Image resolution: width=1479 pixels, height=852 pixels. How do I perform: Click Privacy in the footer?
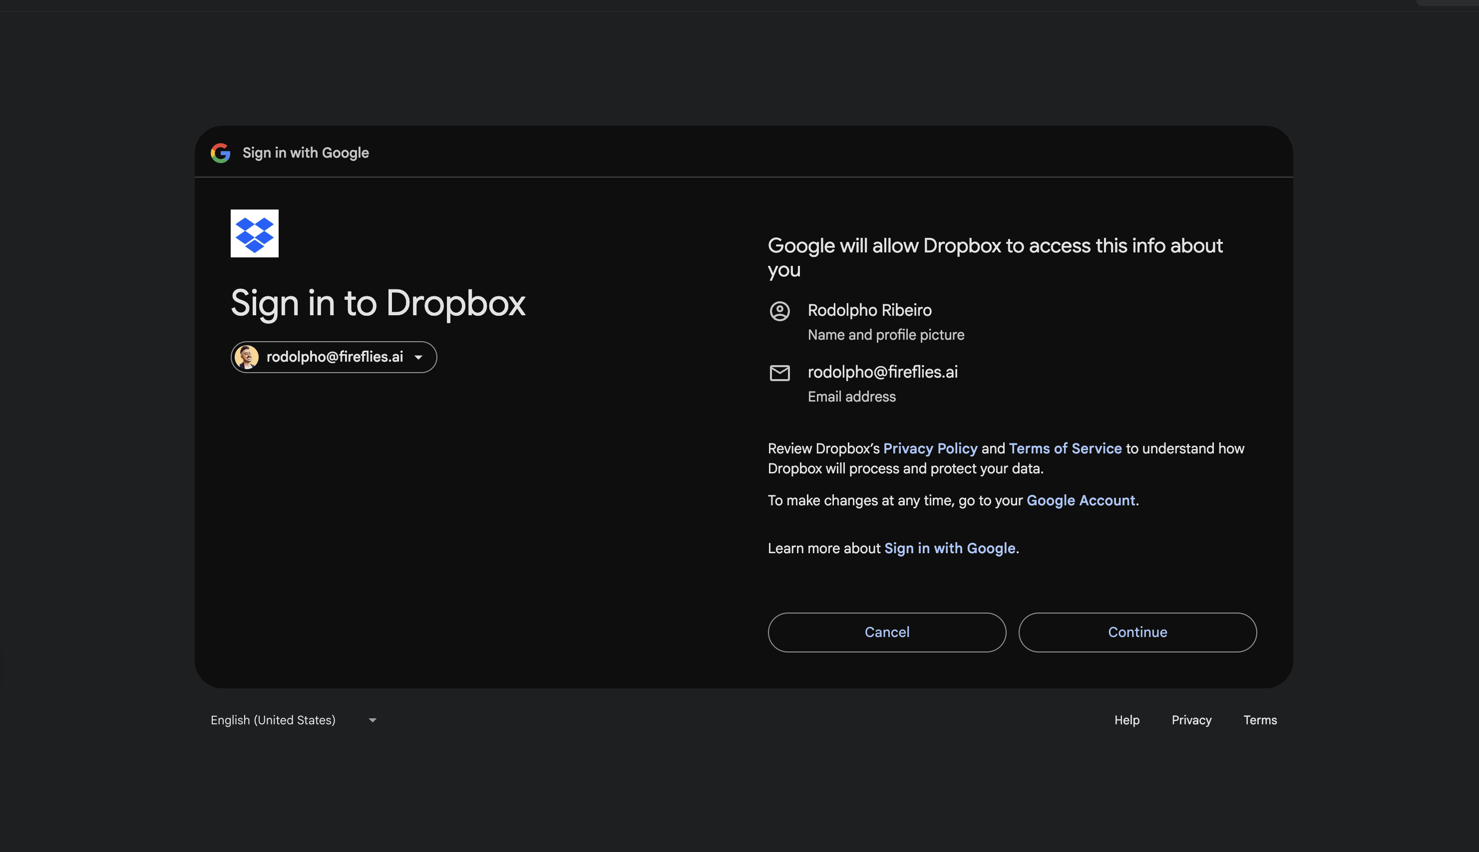(1191, 720)
